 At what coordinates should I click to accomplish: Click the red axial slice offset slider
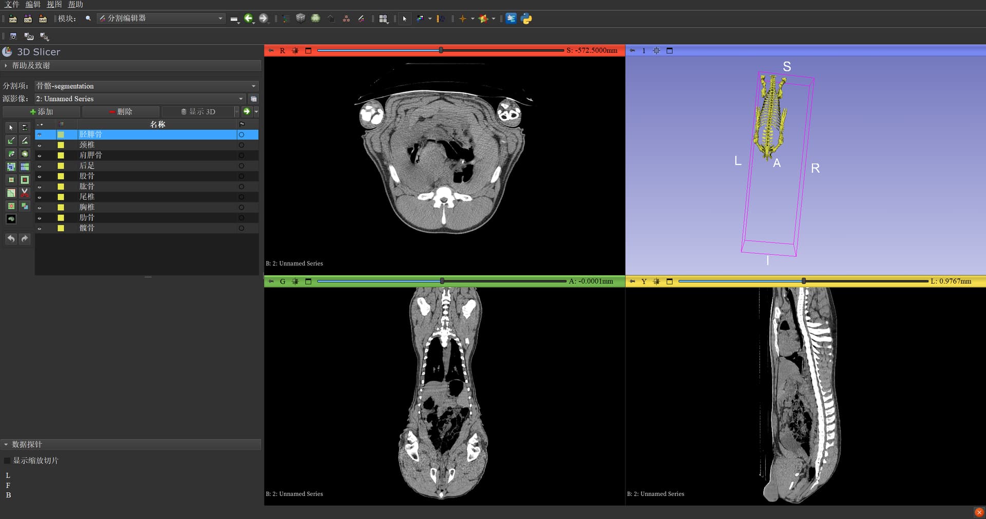click(440, 50)
